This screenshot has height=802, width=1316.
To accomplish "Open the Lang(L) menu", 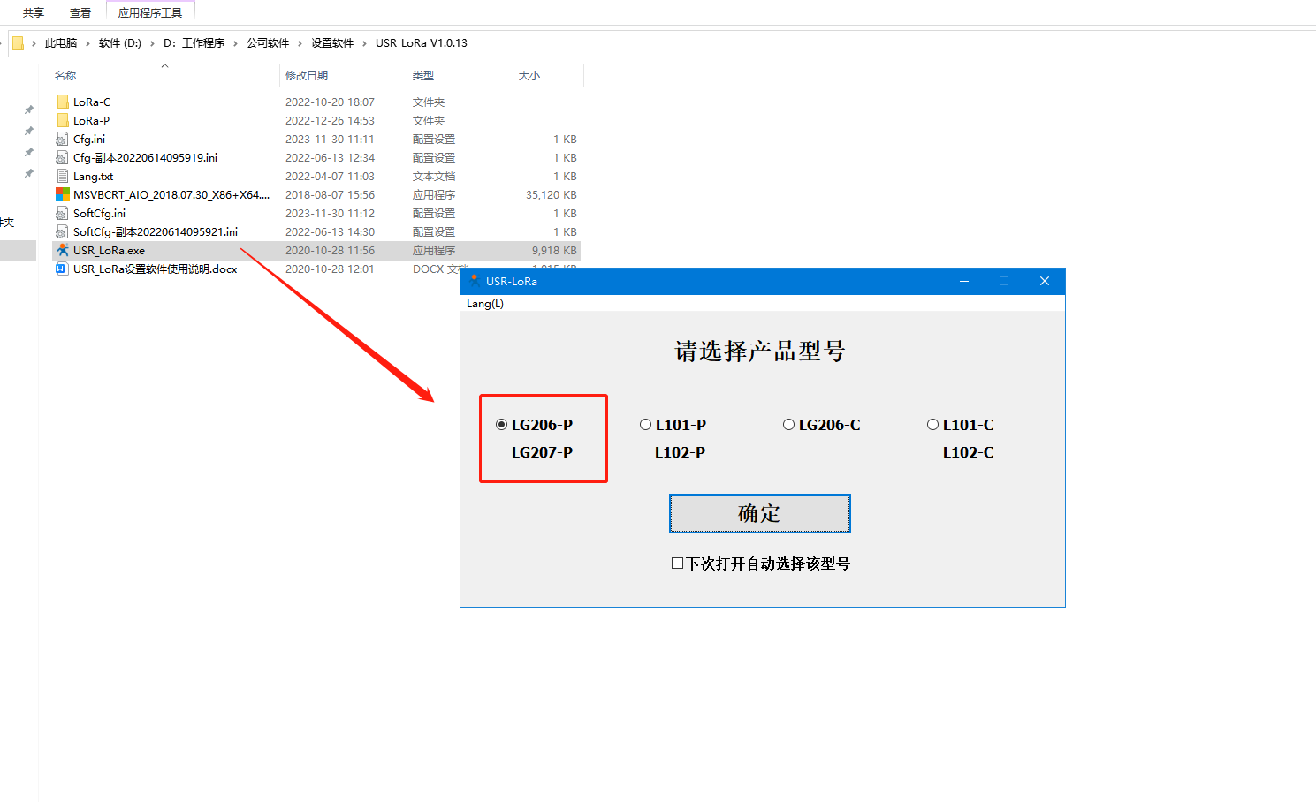I will [485, 304].
